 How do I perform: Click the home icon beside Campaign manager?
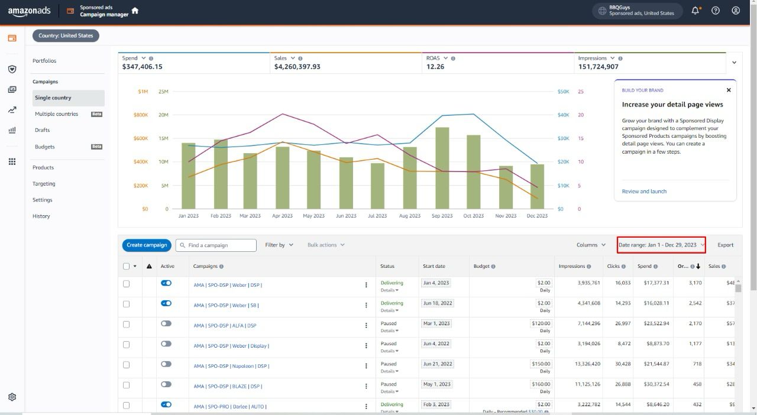click(135, 11)
